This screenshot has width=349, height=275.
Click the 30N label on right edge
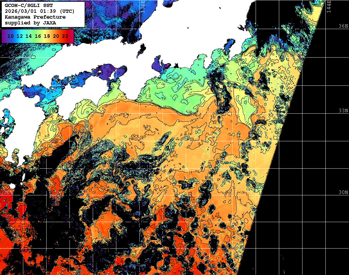343,192
